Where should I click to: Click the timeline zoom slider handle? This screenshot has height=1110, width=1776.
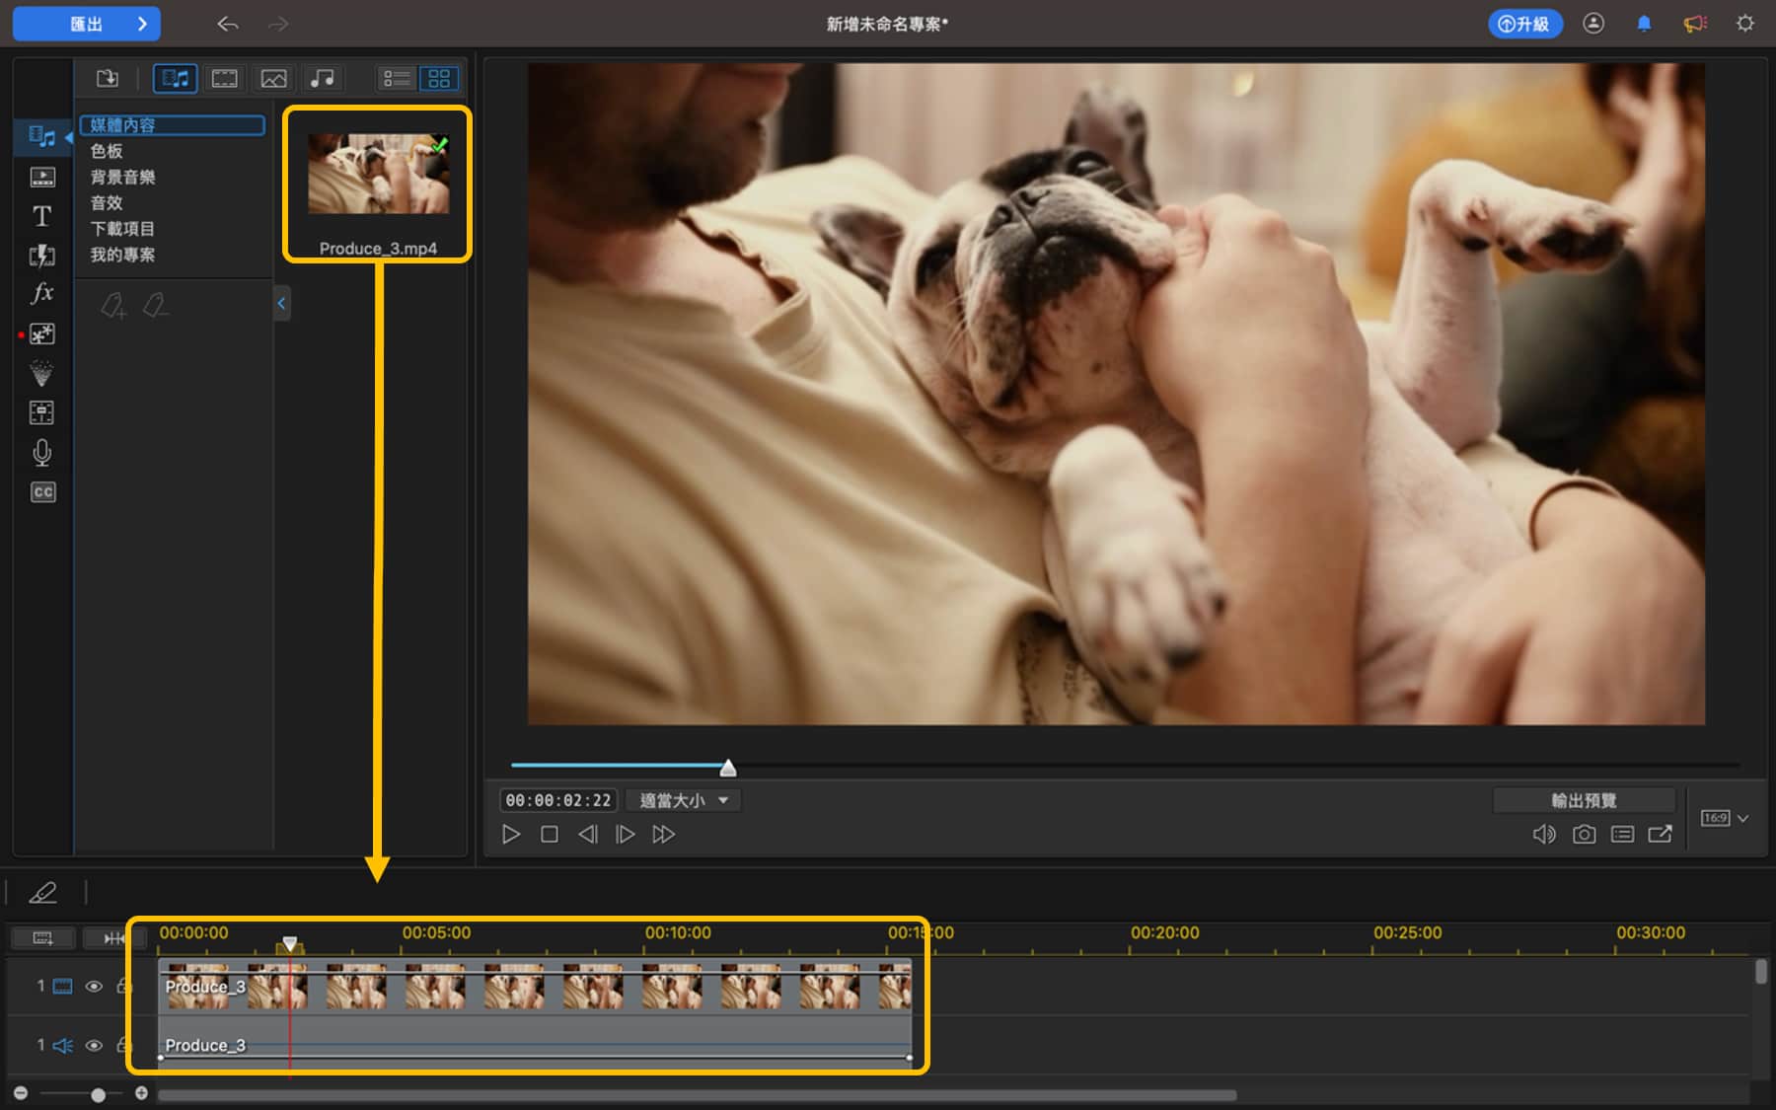coord(98,1095)
